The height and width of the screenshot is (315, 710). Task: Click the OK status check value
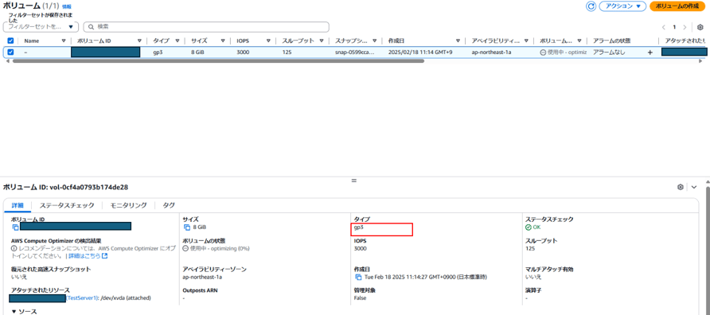coord(533,227)
